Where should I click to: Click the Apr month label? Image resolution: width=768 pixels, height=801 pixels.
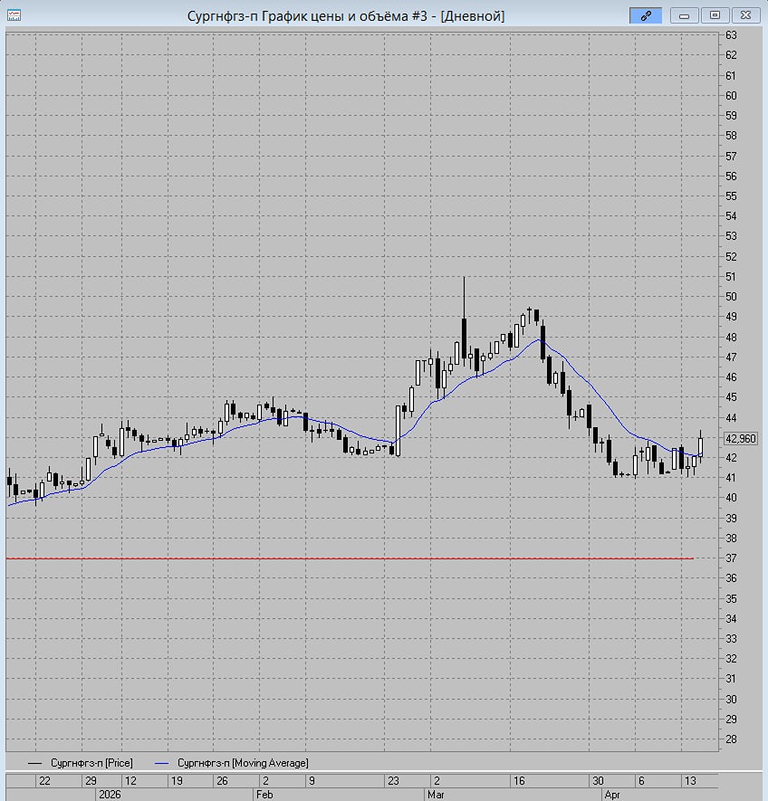tap(612, 795)
